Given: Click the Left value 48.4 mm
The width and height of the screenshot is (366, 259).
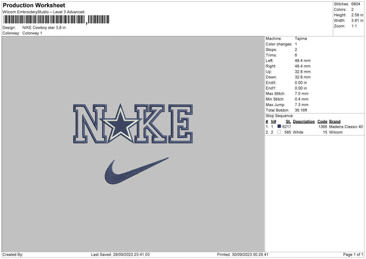Looking at the screenshot, I should [303, 60].
